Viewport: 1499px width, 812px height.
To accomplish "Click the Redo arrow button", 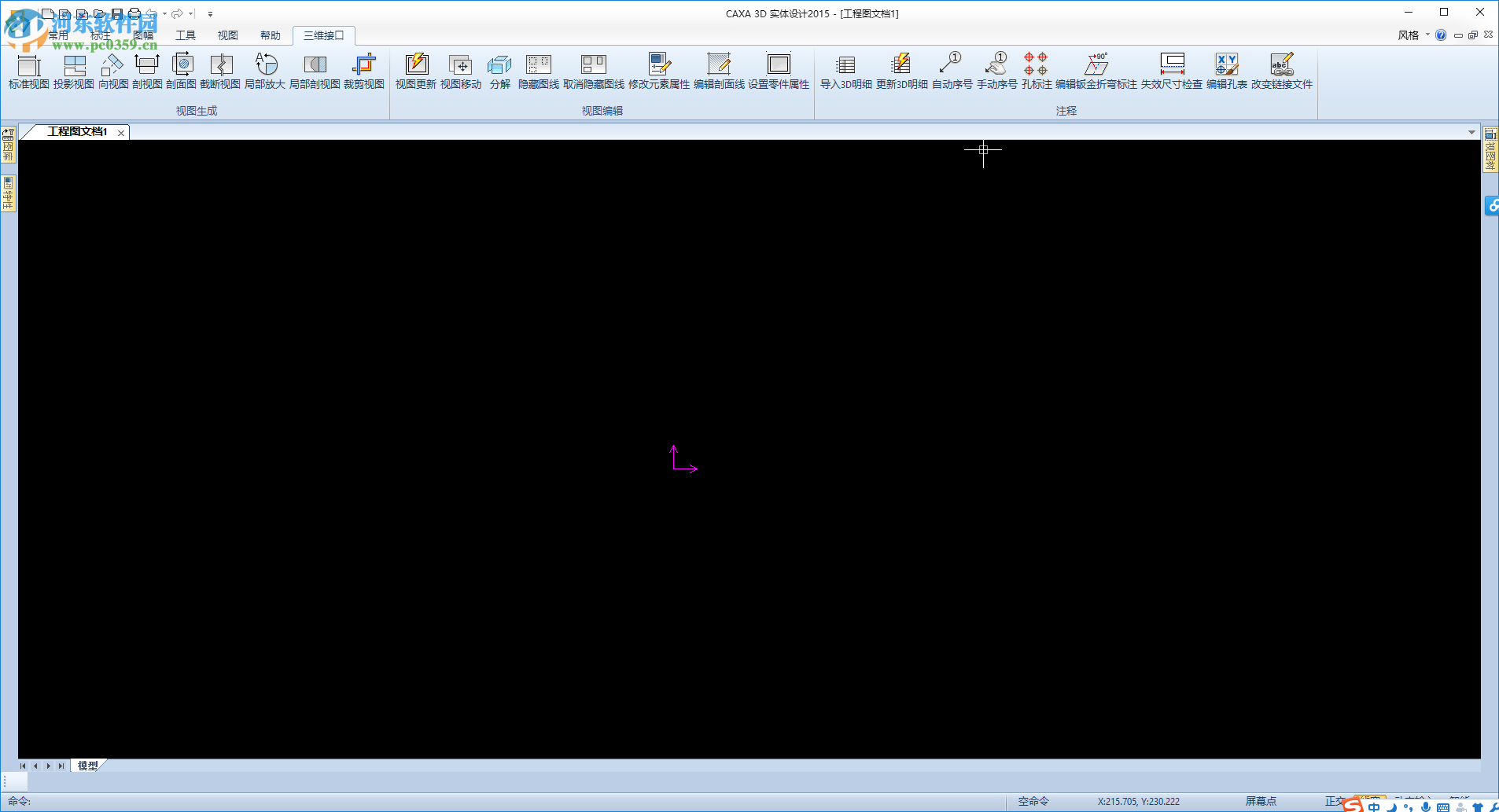I will click(x=178, y=13).
